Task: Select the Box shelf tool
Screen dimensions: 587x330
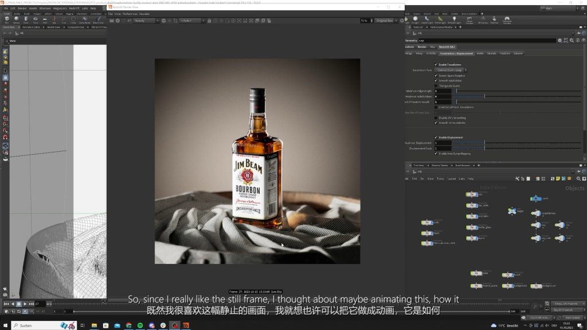Action: point(7,19)
